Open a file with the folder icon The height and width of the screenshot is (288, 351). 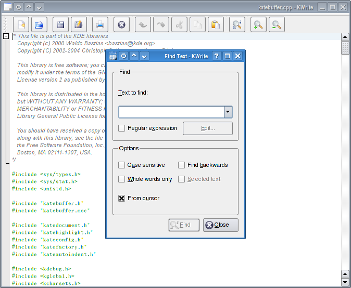point(39,24)
